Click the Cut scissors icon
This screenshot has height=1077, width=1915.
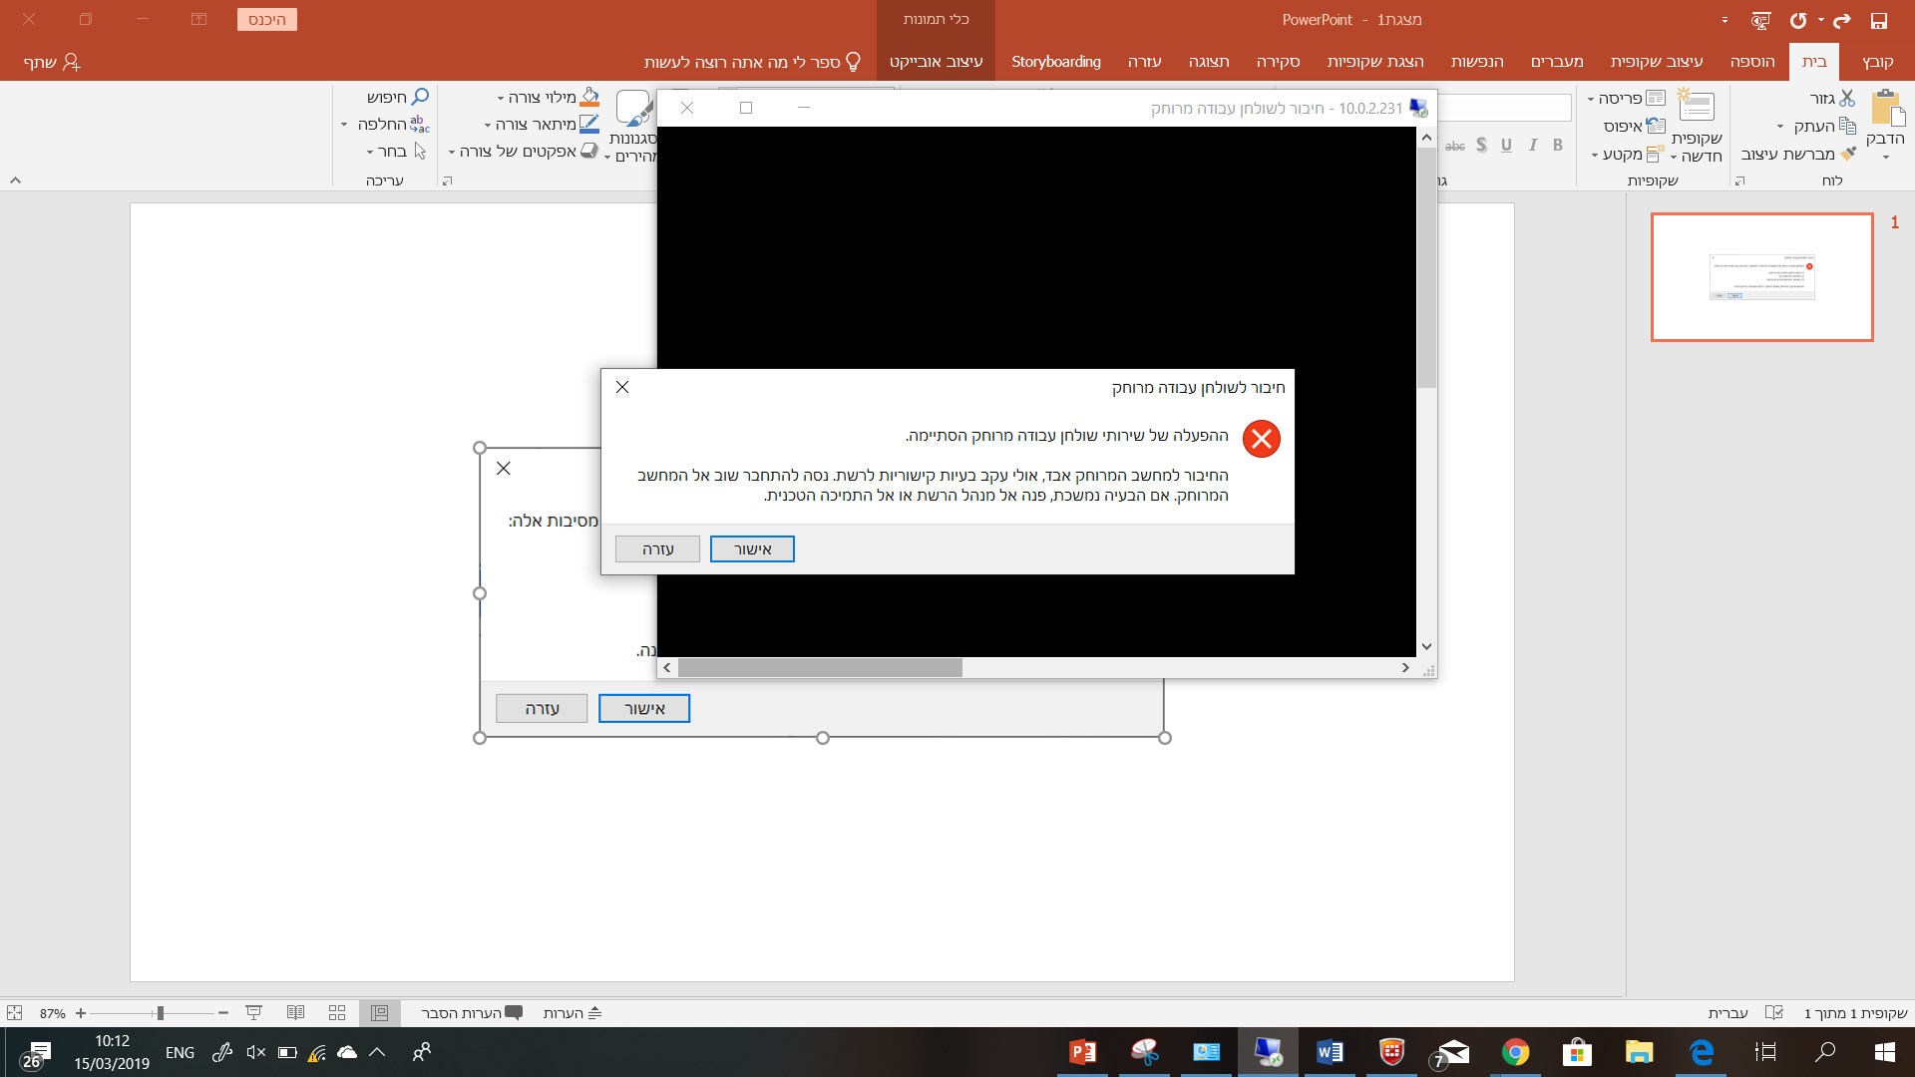tap(1847, 98)
